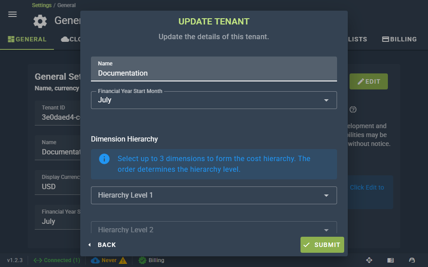Screen dimensions: 428x267
Task: Click the Billing verified badge icon
Action: click(142, 260)
